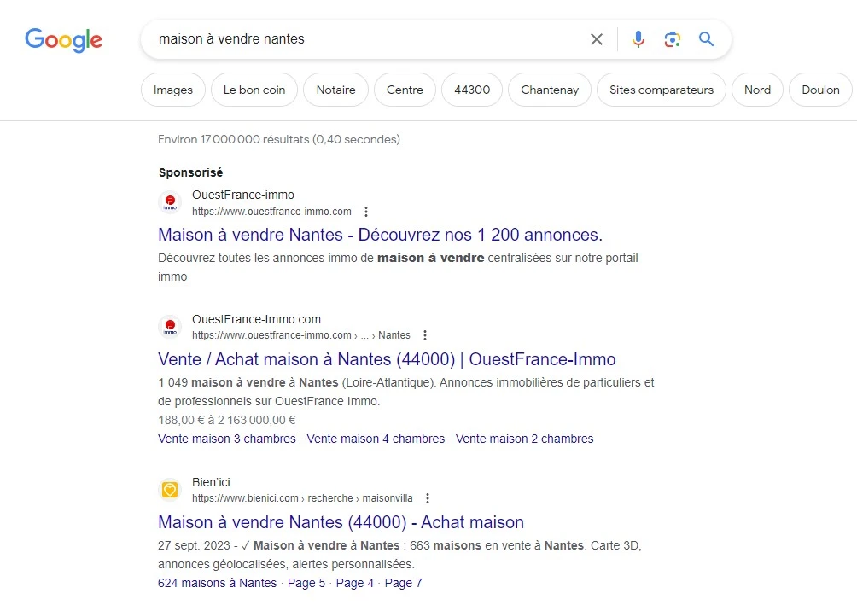The image size is (857, 605).
Task: Click the Google logo
Action: pyautogui.click(x=63, y=40)
